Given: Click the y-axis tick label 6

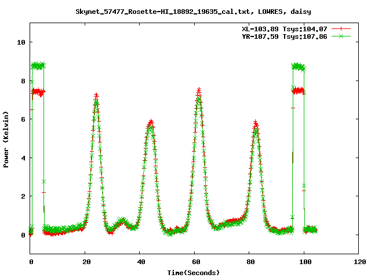Looking at the screenshot, I should 23,119.
